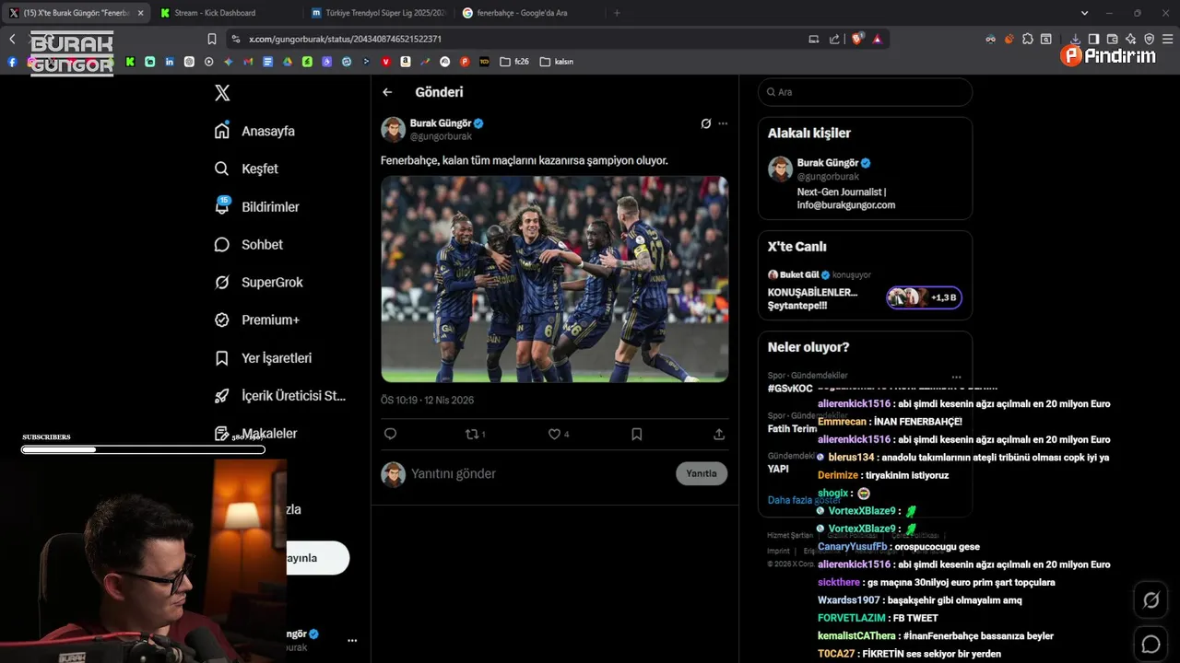Open the browser downloads icon

1075,39
